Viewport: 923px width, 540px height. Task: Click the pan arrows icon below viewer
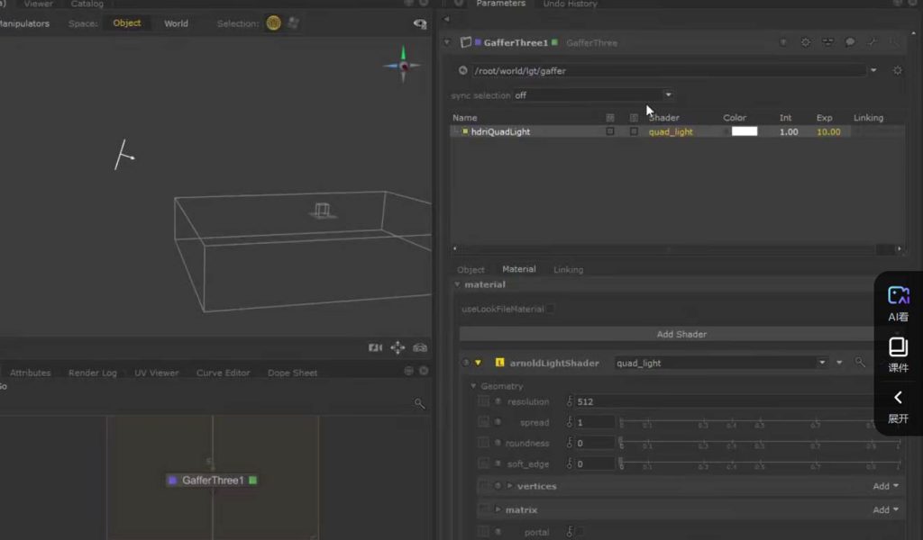point(398,347)
